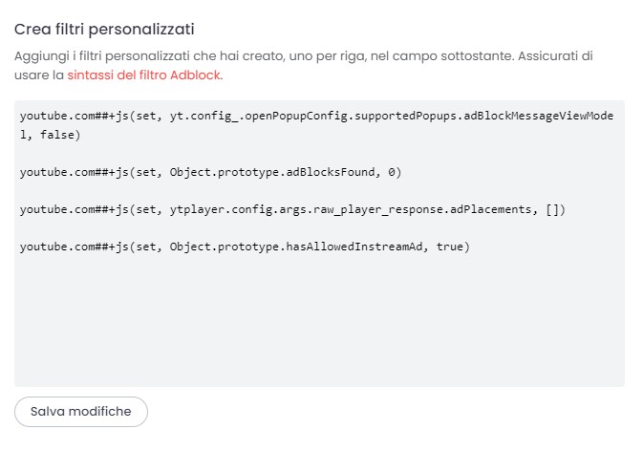
Task: Open the 'sintassi del filtro Adblock' link
Action: pos(144,75)
